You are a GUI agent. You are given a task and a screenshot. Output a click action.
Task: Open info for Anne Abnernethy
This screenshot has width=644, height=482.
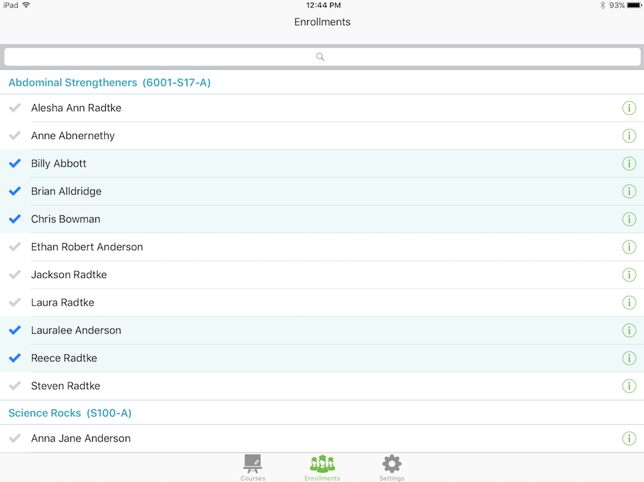click(x=629, y=136)
